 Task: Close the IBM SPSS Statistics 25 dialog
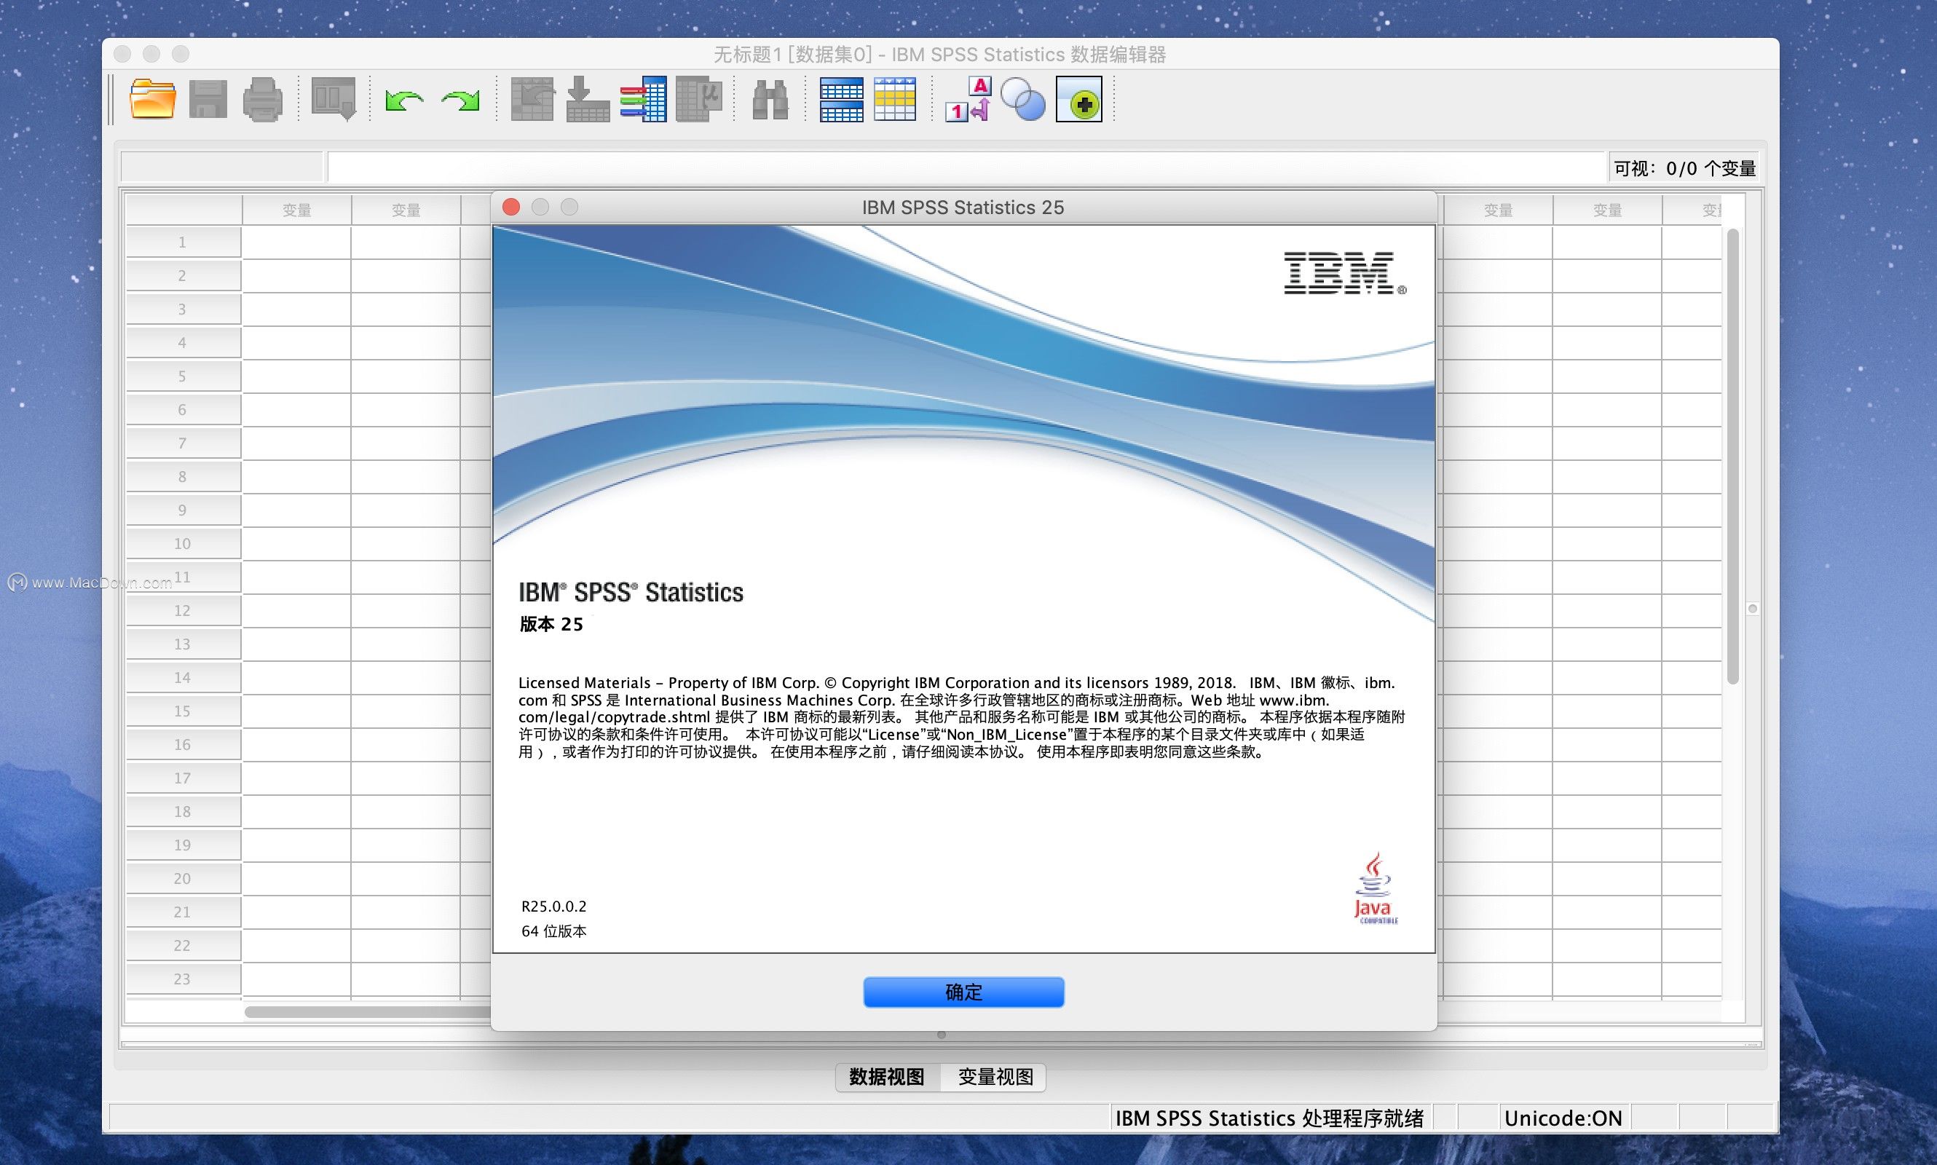(511, 207)
